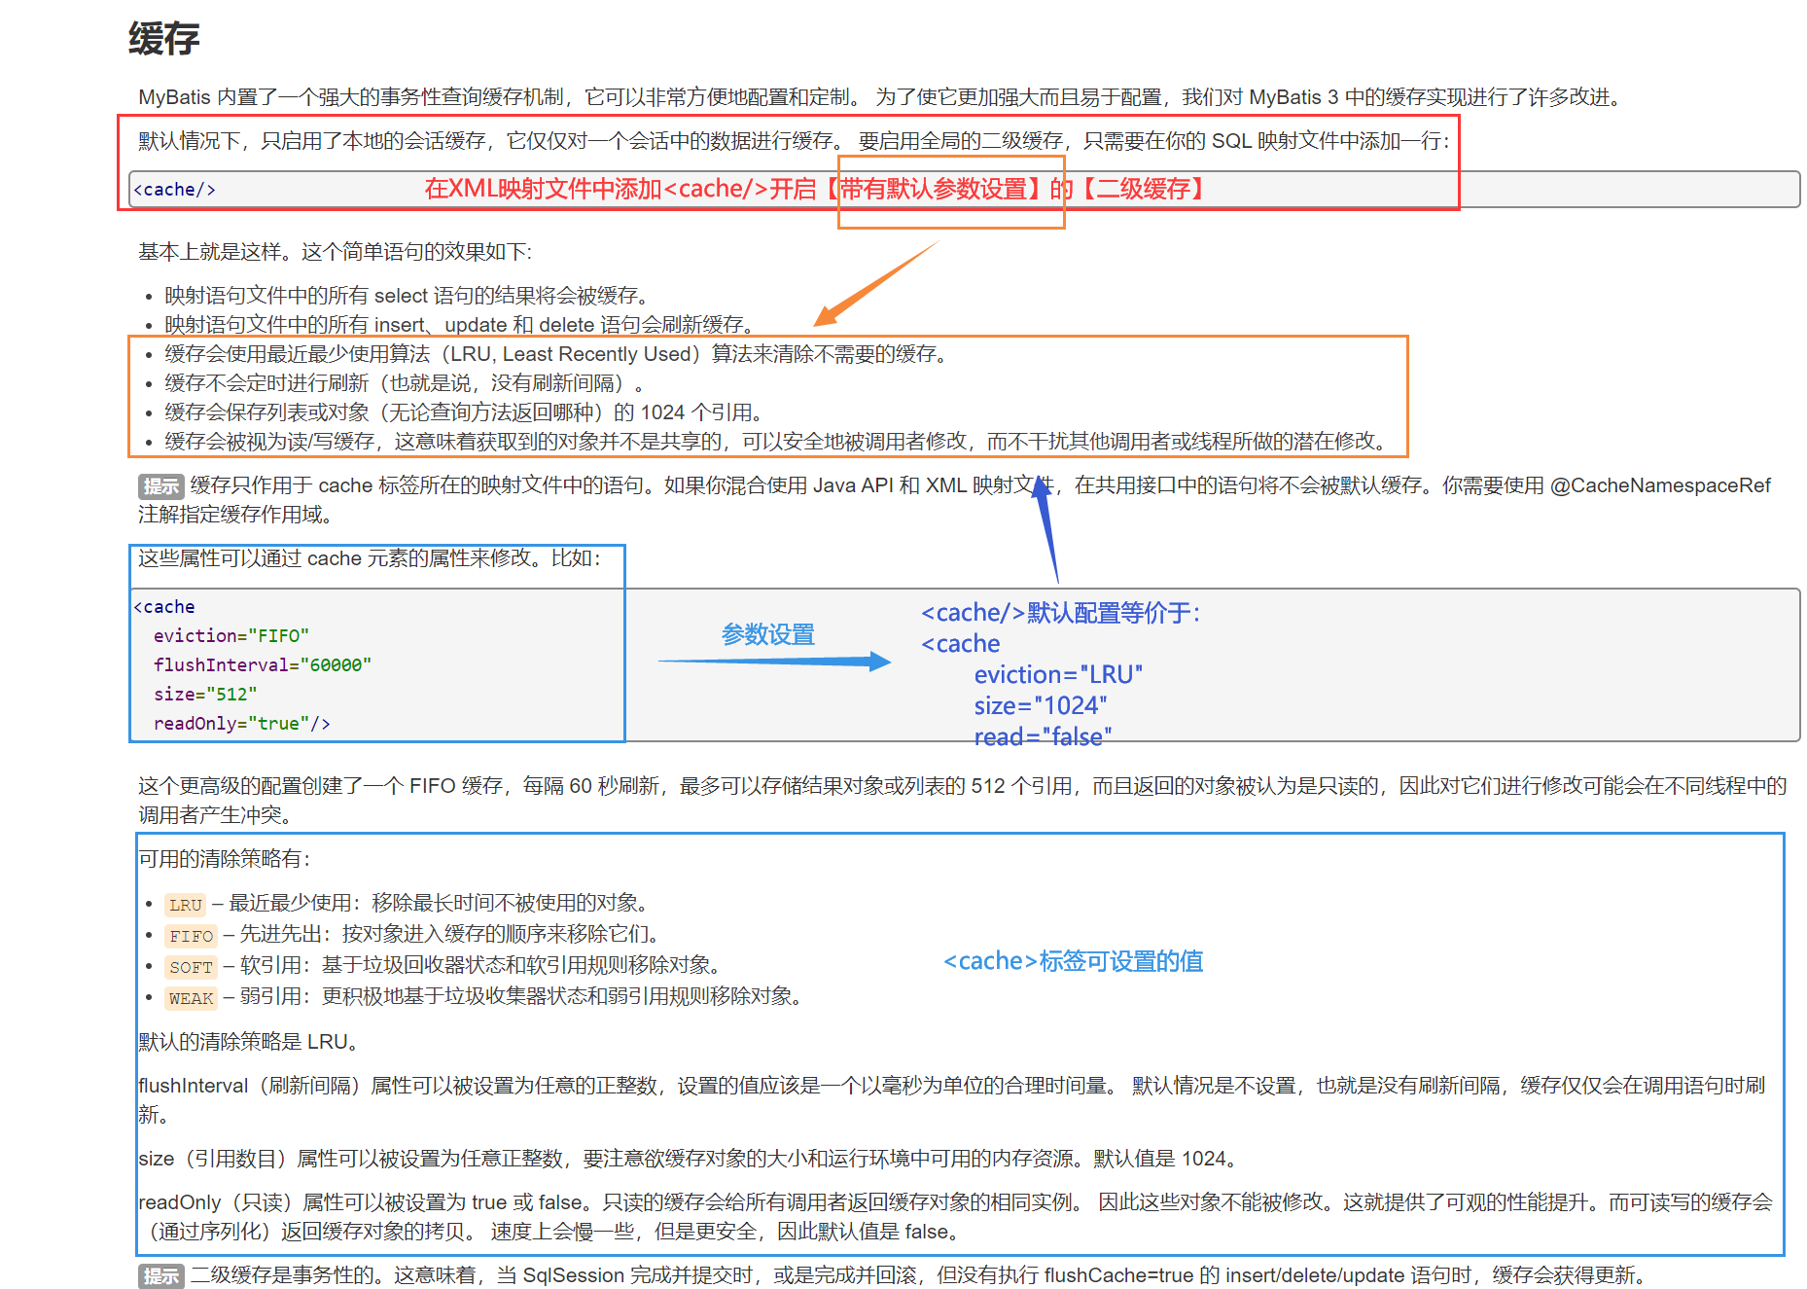Click bullet about 1024 个引用
Screen dimensions: 1807x1289
pyautogui.click(x=464, y=412)
